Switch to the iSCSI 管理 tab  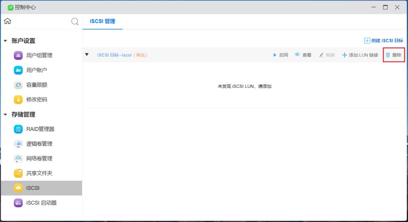click(x=102, y=22)
